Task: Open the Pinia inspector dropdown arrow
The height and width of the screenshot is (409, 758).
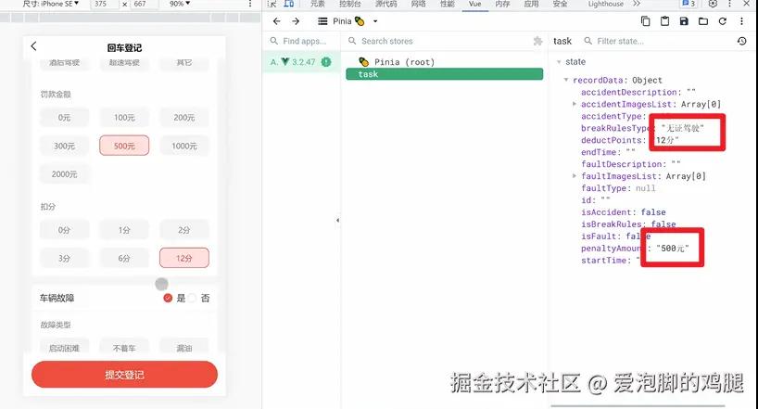Action: [375, 21]
